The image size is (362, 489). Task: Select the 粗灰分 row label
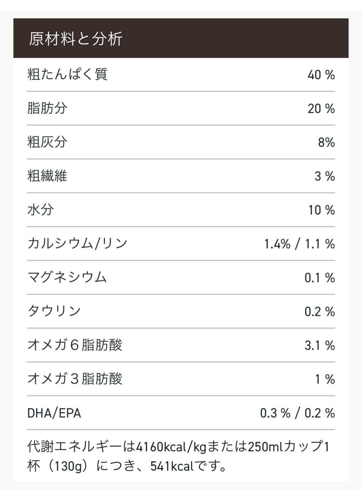pyautogui.click(x=47, y=142)
